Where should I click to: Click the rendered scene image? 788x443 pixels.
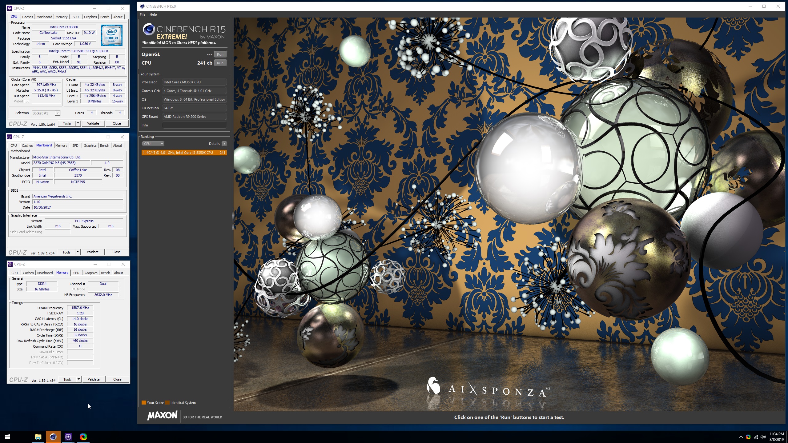(x=509, y=214)
